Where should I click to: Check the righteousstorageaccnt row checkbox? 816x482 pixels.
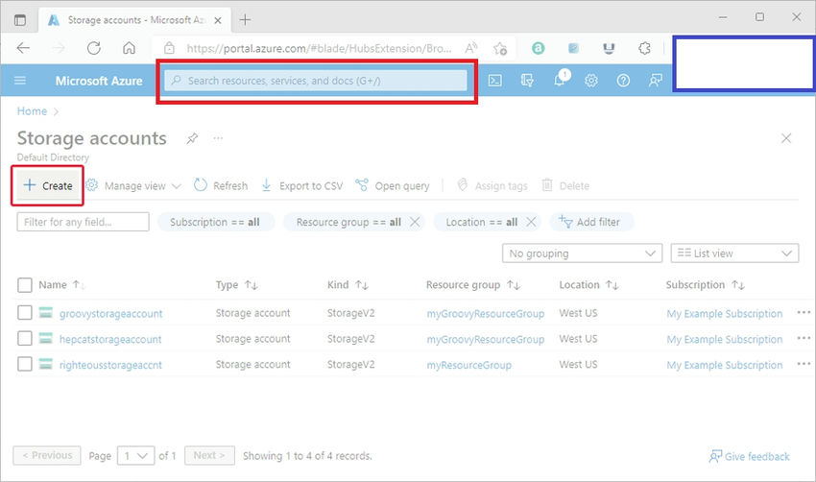pos(24,364)
